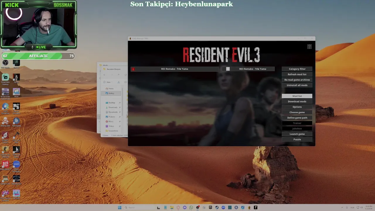Open Resident Evil 3 desktop shortcut
Viewport: 375px width, 211px height.
[16, 180]
